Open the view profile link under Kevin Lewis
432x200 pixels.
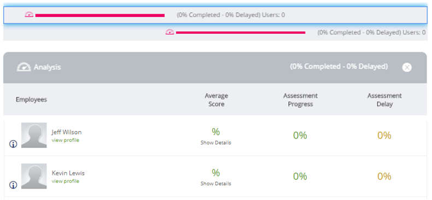coord(65,181)
